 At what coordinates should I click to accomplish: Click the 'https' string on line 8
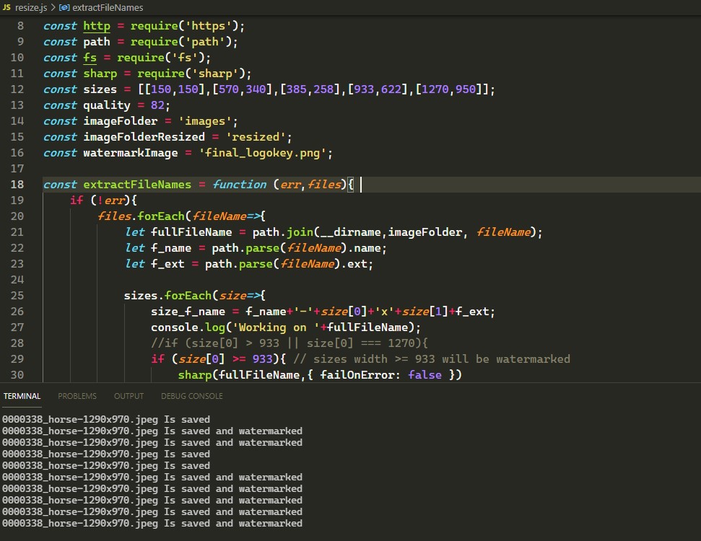[209, 26]
